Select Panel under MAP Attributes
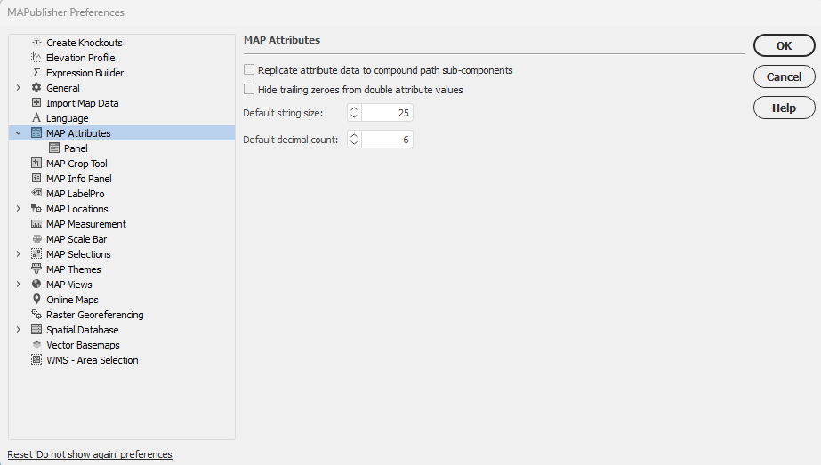Screen dimensions: 821x465 click(x=76, y=148)
